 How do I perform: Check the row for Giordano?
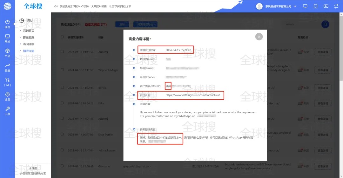pyautogui.click(x=62, y=166)
